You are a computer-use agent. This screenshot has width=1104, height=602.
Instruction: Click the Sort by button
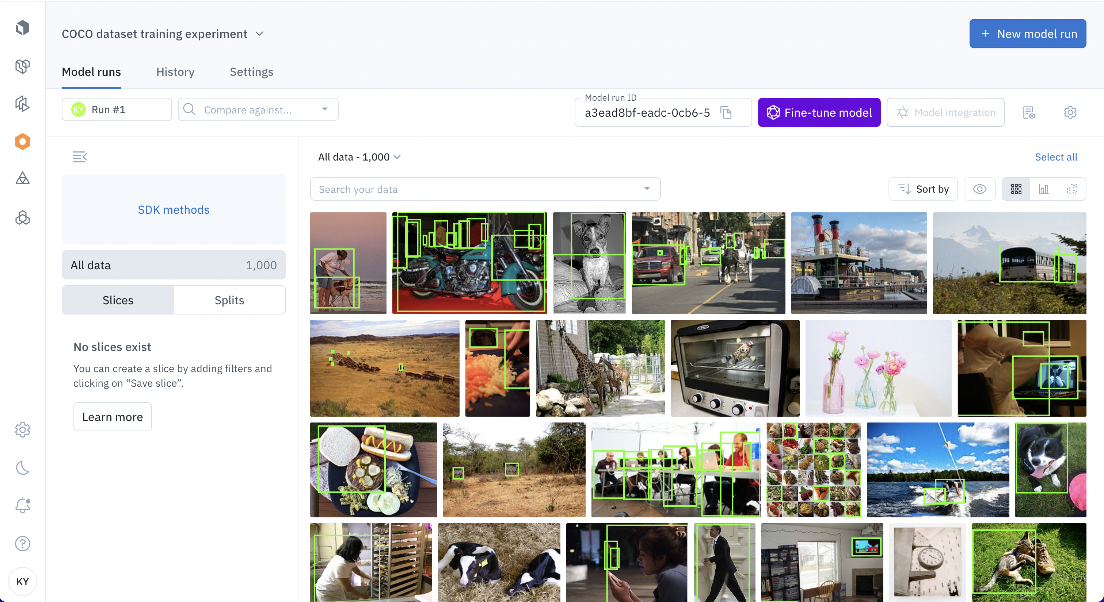pyautogui.click(x=923, y=189)
